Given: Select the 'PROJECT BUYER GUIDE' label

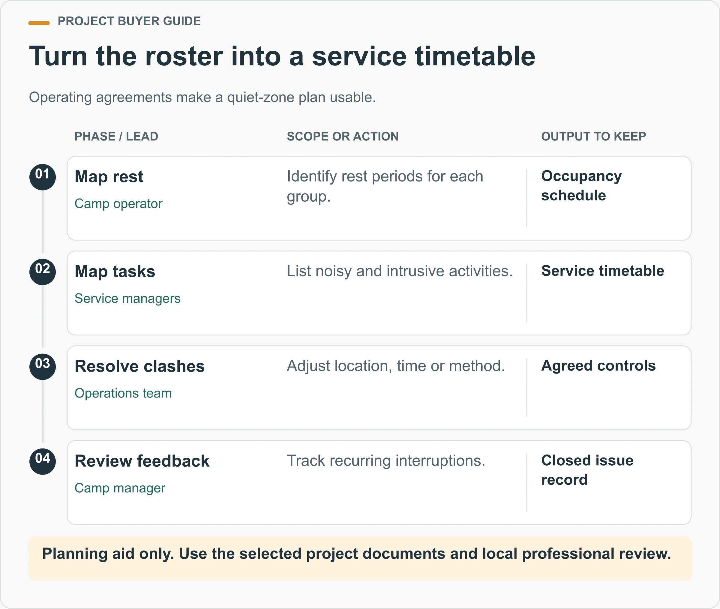Looking at the screenshot, I should click(129, 21).
